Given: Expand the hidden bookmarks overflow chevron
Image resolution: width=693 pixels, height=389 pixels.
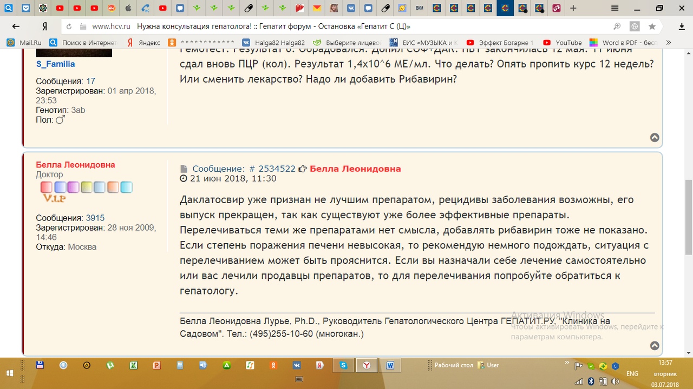Looking at the screenshot, I should click(669, 43).
